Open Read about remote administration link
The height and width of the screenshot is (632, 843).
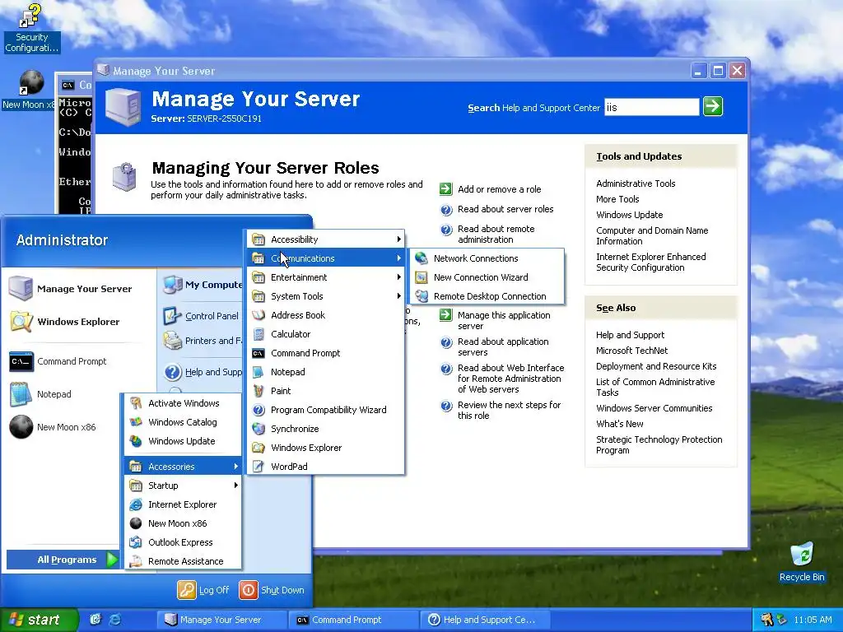coord(496,235)
